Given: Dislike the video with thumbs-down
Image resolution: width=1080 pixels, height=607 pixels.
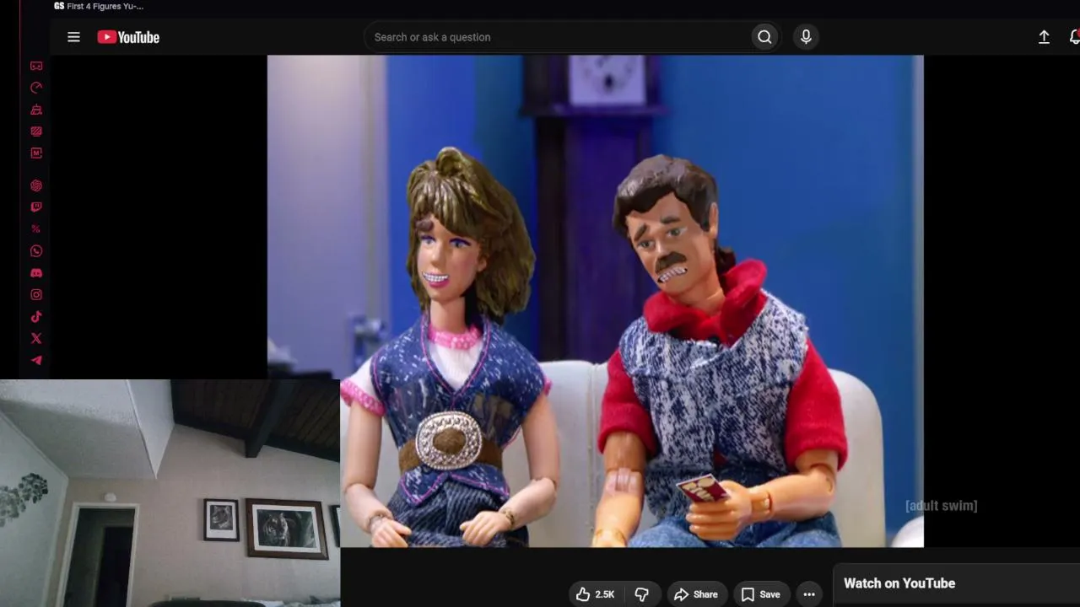Looking at the screenshot, I should (641, 594).
